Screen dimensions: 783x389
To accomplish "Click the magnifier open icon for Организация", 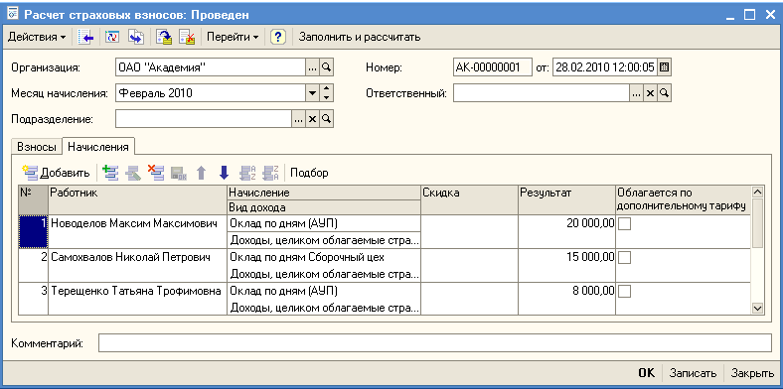I will (326, 67).
